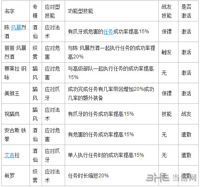Screen dimensions: 200x187
Task: Click the 赛莱拉·钢咏 name cell
Action: click(15, 73)
